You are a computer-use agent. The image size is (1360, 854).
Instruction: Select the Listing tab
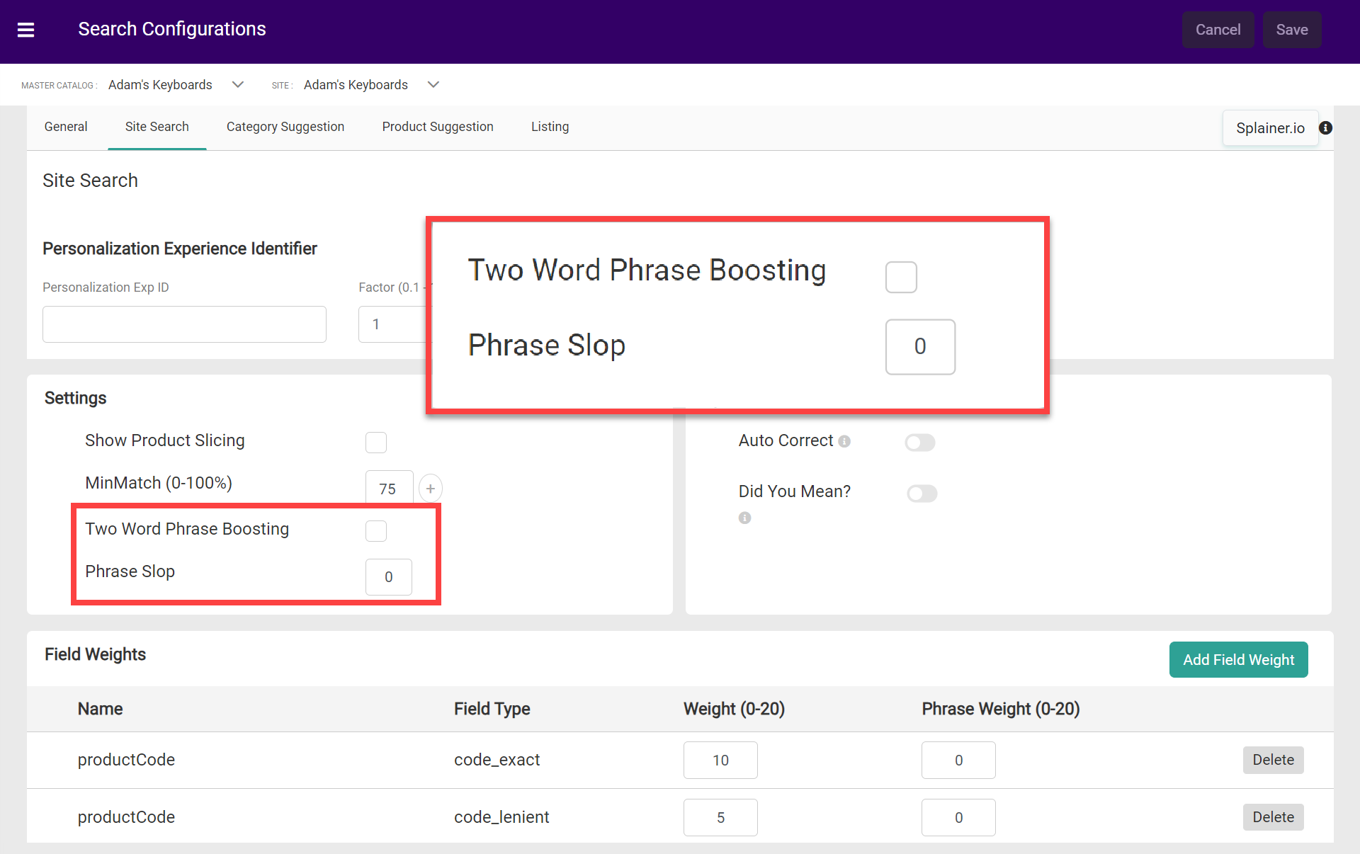click(x=550, y=127)
